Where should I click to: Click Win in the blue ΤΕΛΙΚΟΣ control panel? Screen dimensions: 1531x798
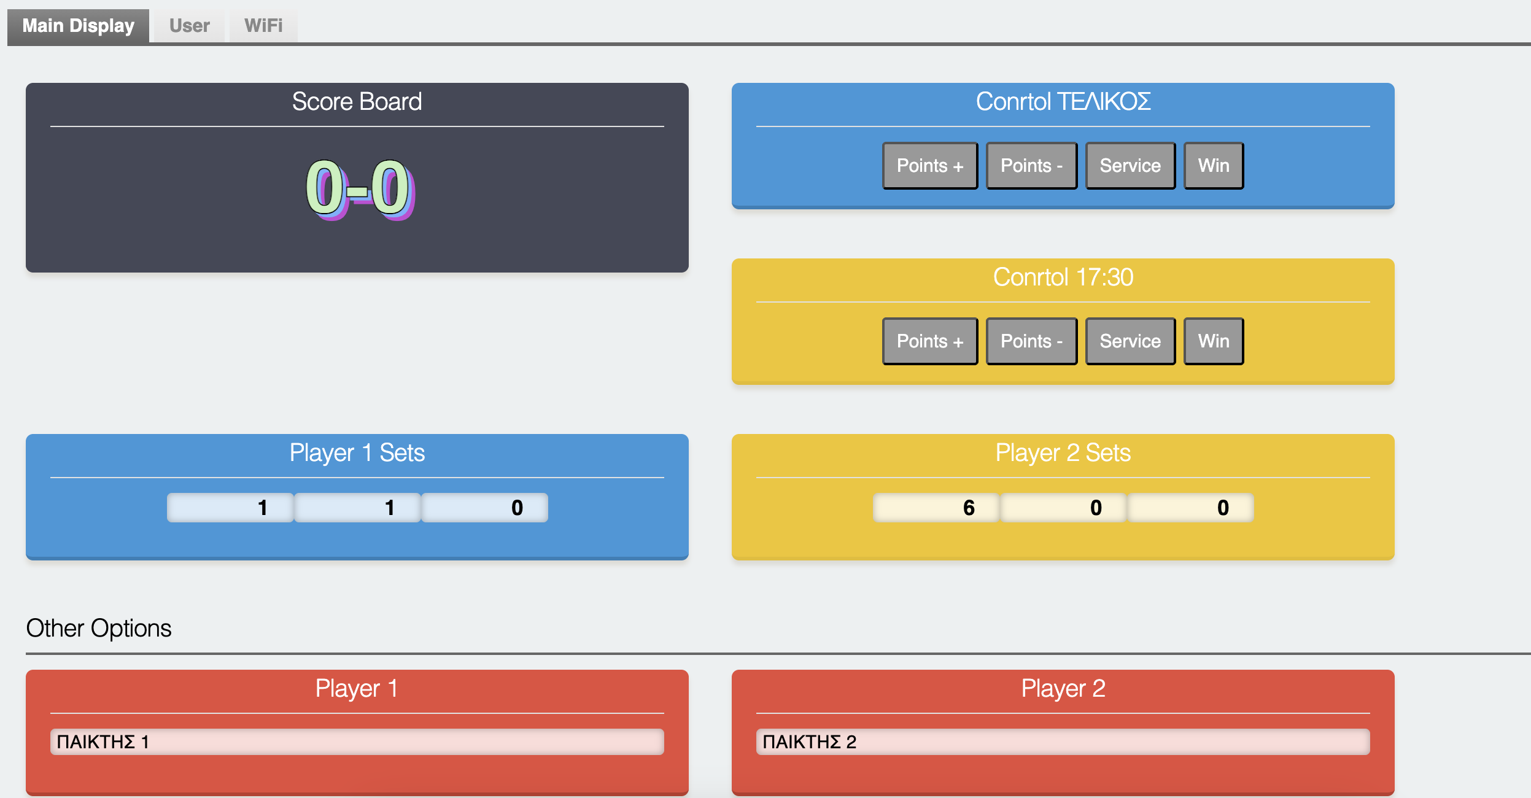click(1213, 166)
